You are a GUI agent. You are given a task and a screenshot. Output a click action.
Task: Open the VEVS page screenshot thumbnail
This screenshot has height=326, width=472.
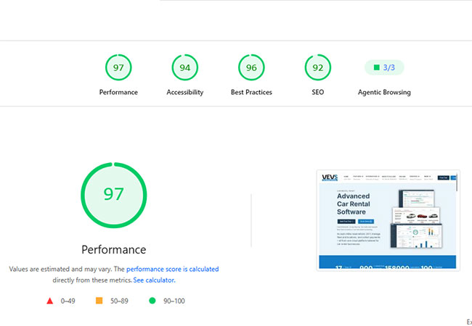click(x=388, y=220)
